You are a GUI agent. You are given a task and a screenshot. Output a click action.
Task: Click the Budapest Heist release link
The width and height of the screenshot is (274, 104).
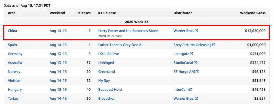pyautogui.click(x=110, y=90)
